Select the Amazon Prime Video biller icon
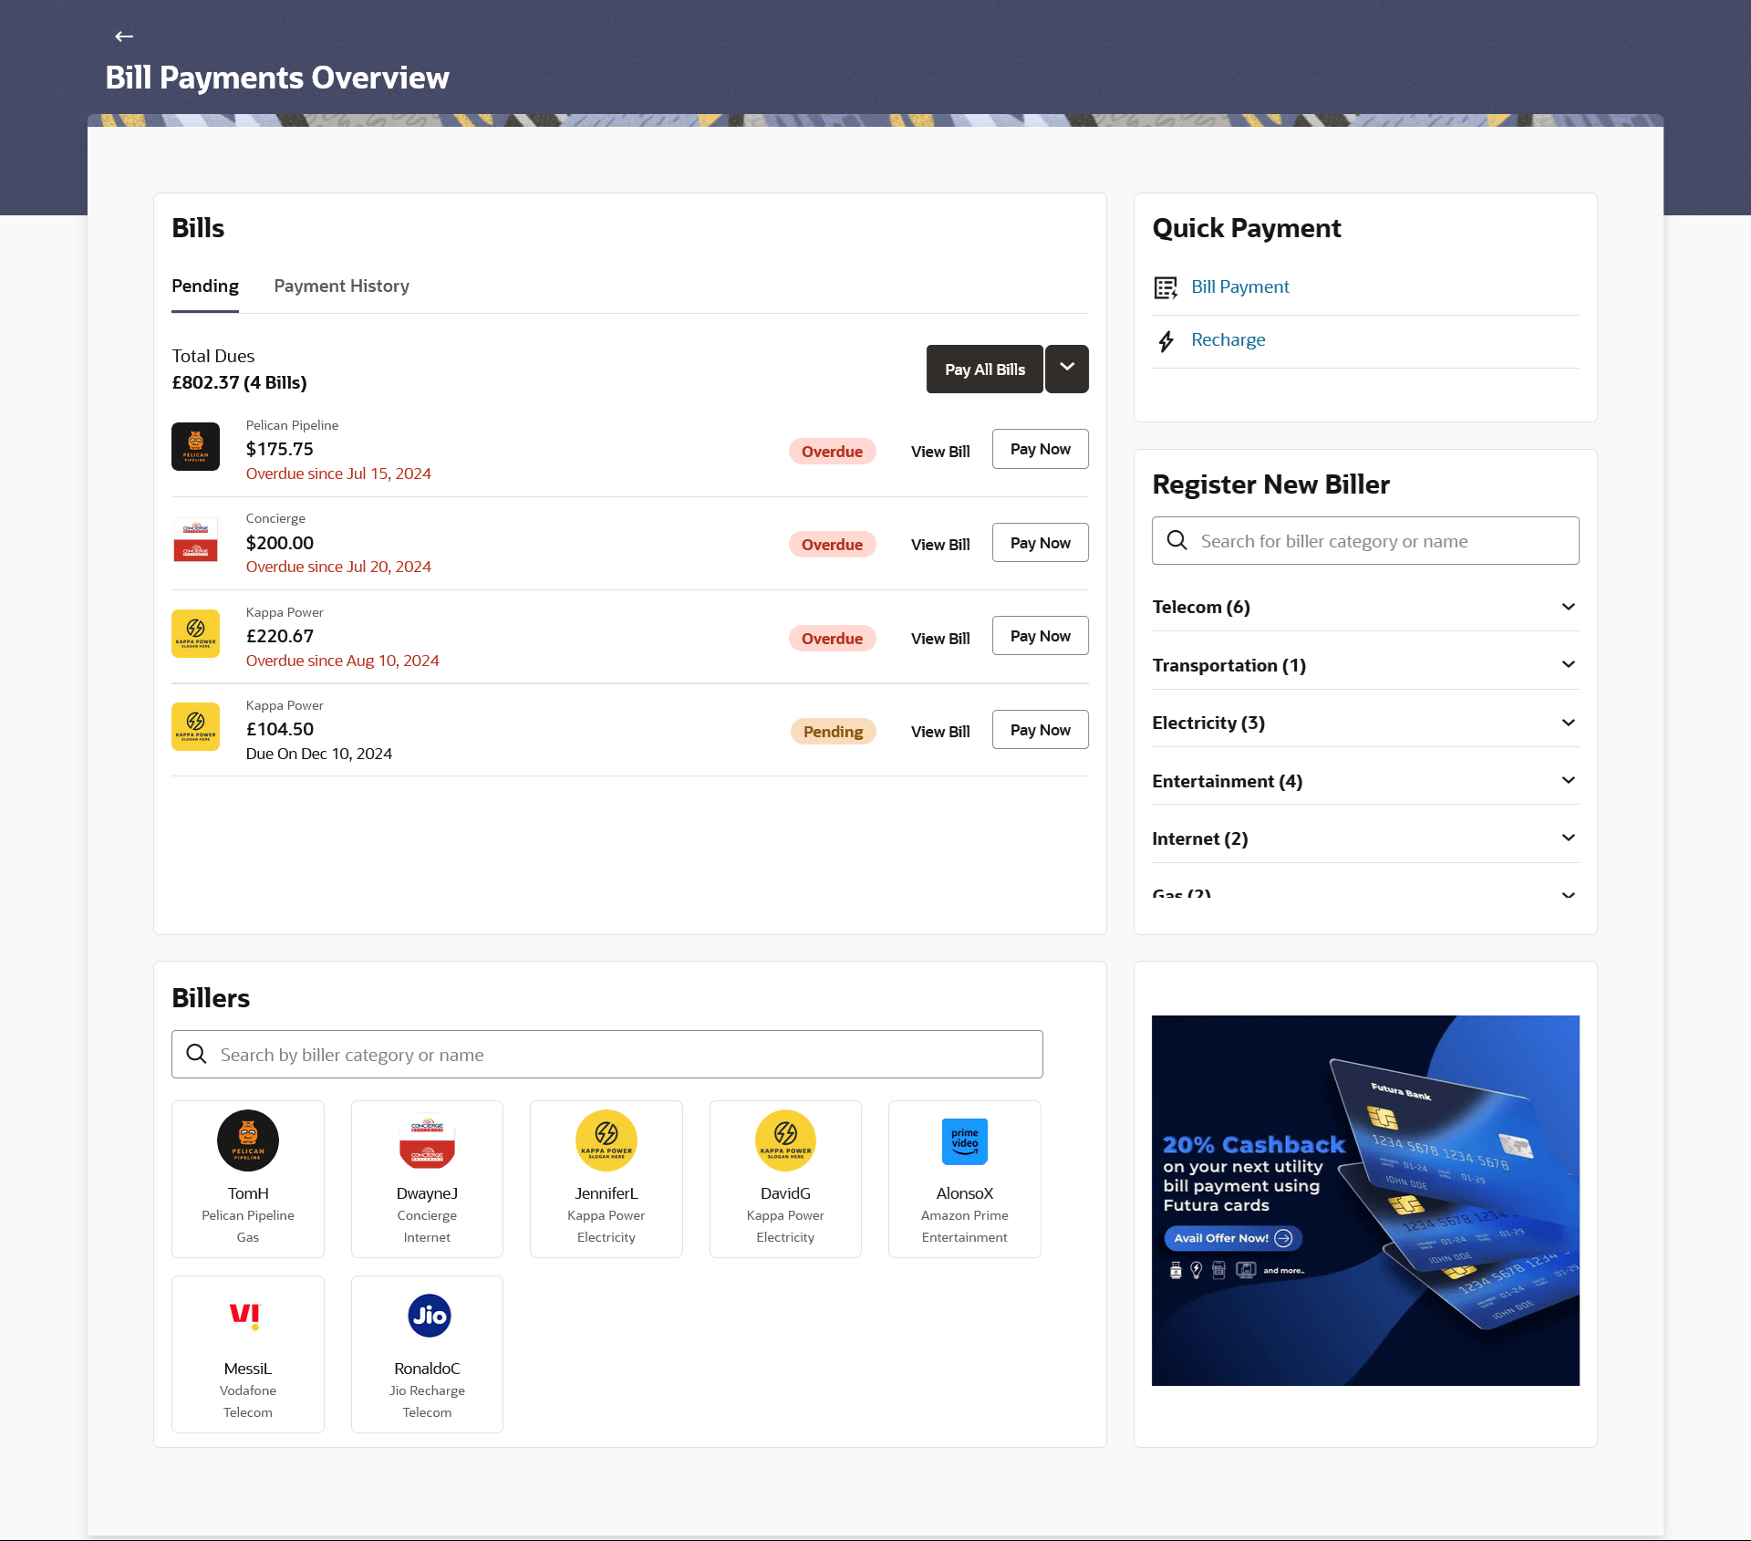Viewport: 1751px width, 1541px height. 964,1141
